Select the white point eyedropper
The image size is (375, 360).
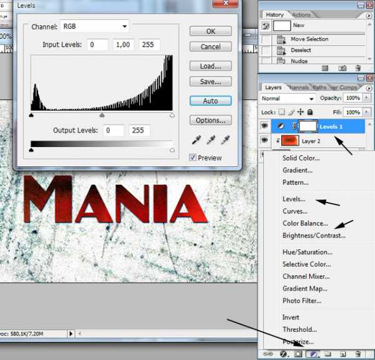click(225, 139)
